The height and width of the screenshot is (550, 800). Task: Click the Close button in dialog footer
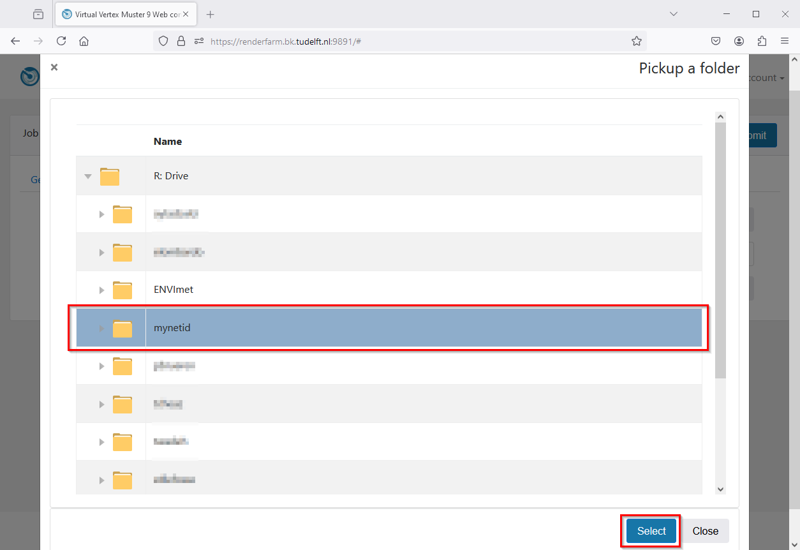coord(705,531)
